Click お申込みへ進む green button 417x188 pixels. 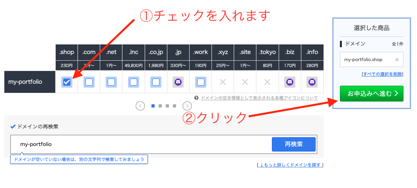[x=372, y=94]
